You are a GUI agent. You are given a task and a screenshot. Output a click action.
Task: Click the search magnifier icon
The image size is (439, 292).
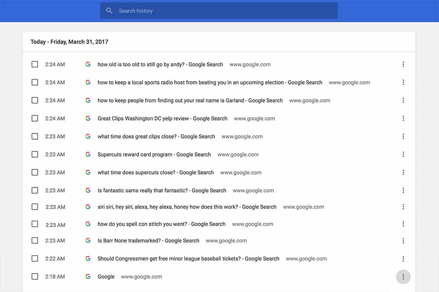click(x=109, y=11)
